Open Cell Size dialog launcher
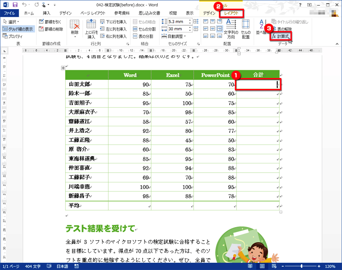This screenshot has width=342, height=270. tap(198, 44)
